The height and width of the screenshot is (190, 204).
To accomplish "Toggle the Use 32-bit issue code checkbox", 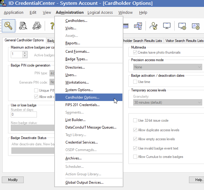I will tap(135, 120).
